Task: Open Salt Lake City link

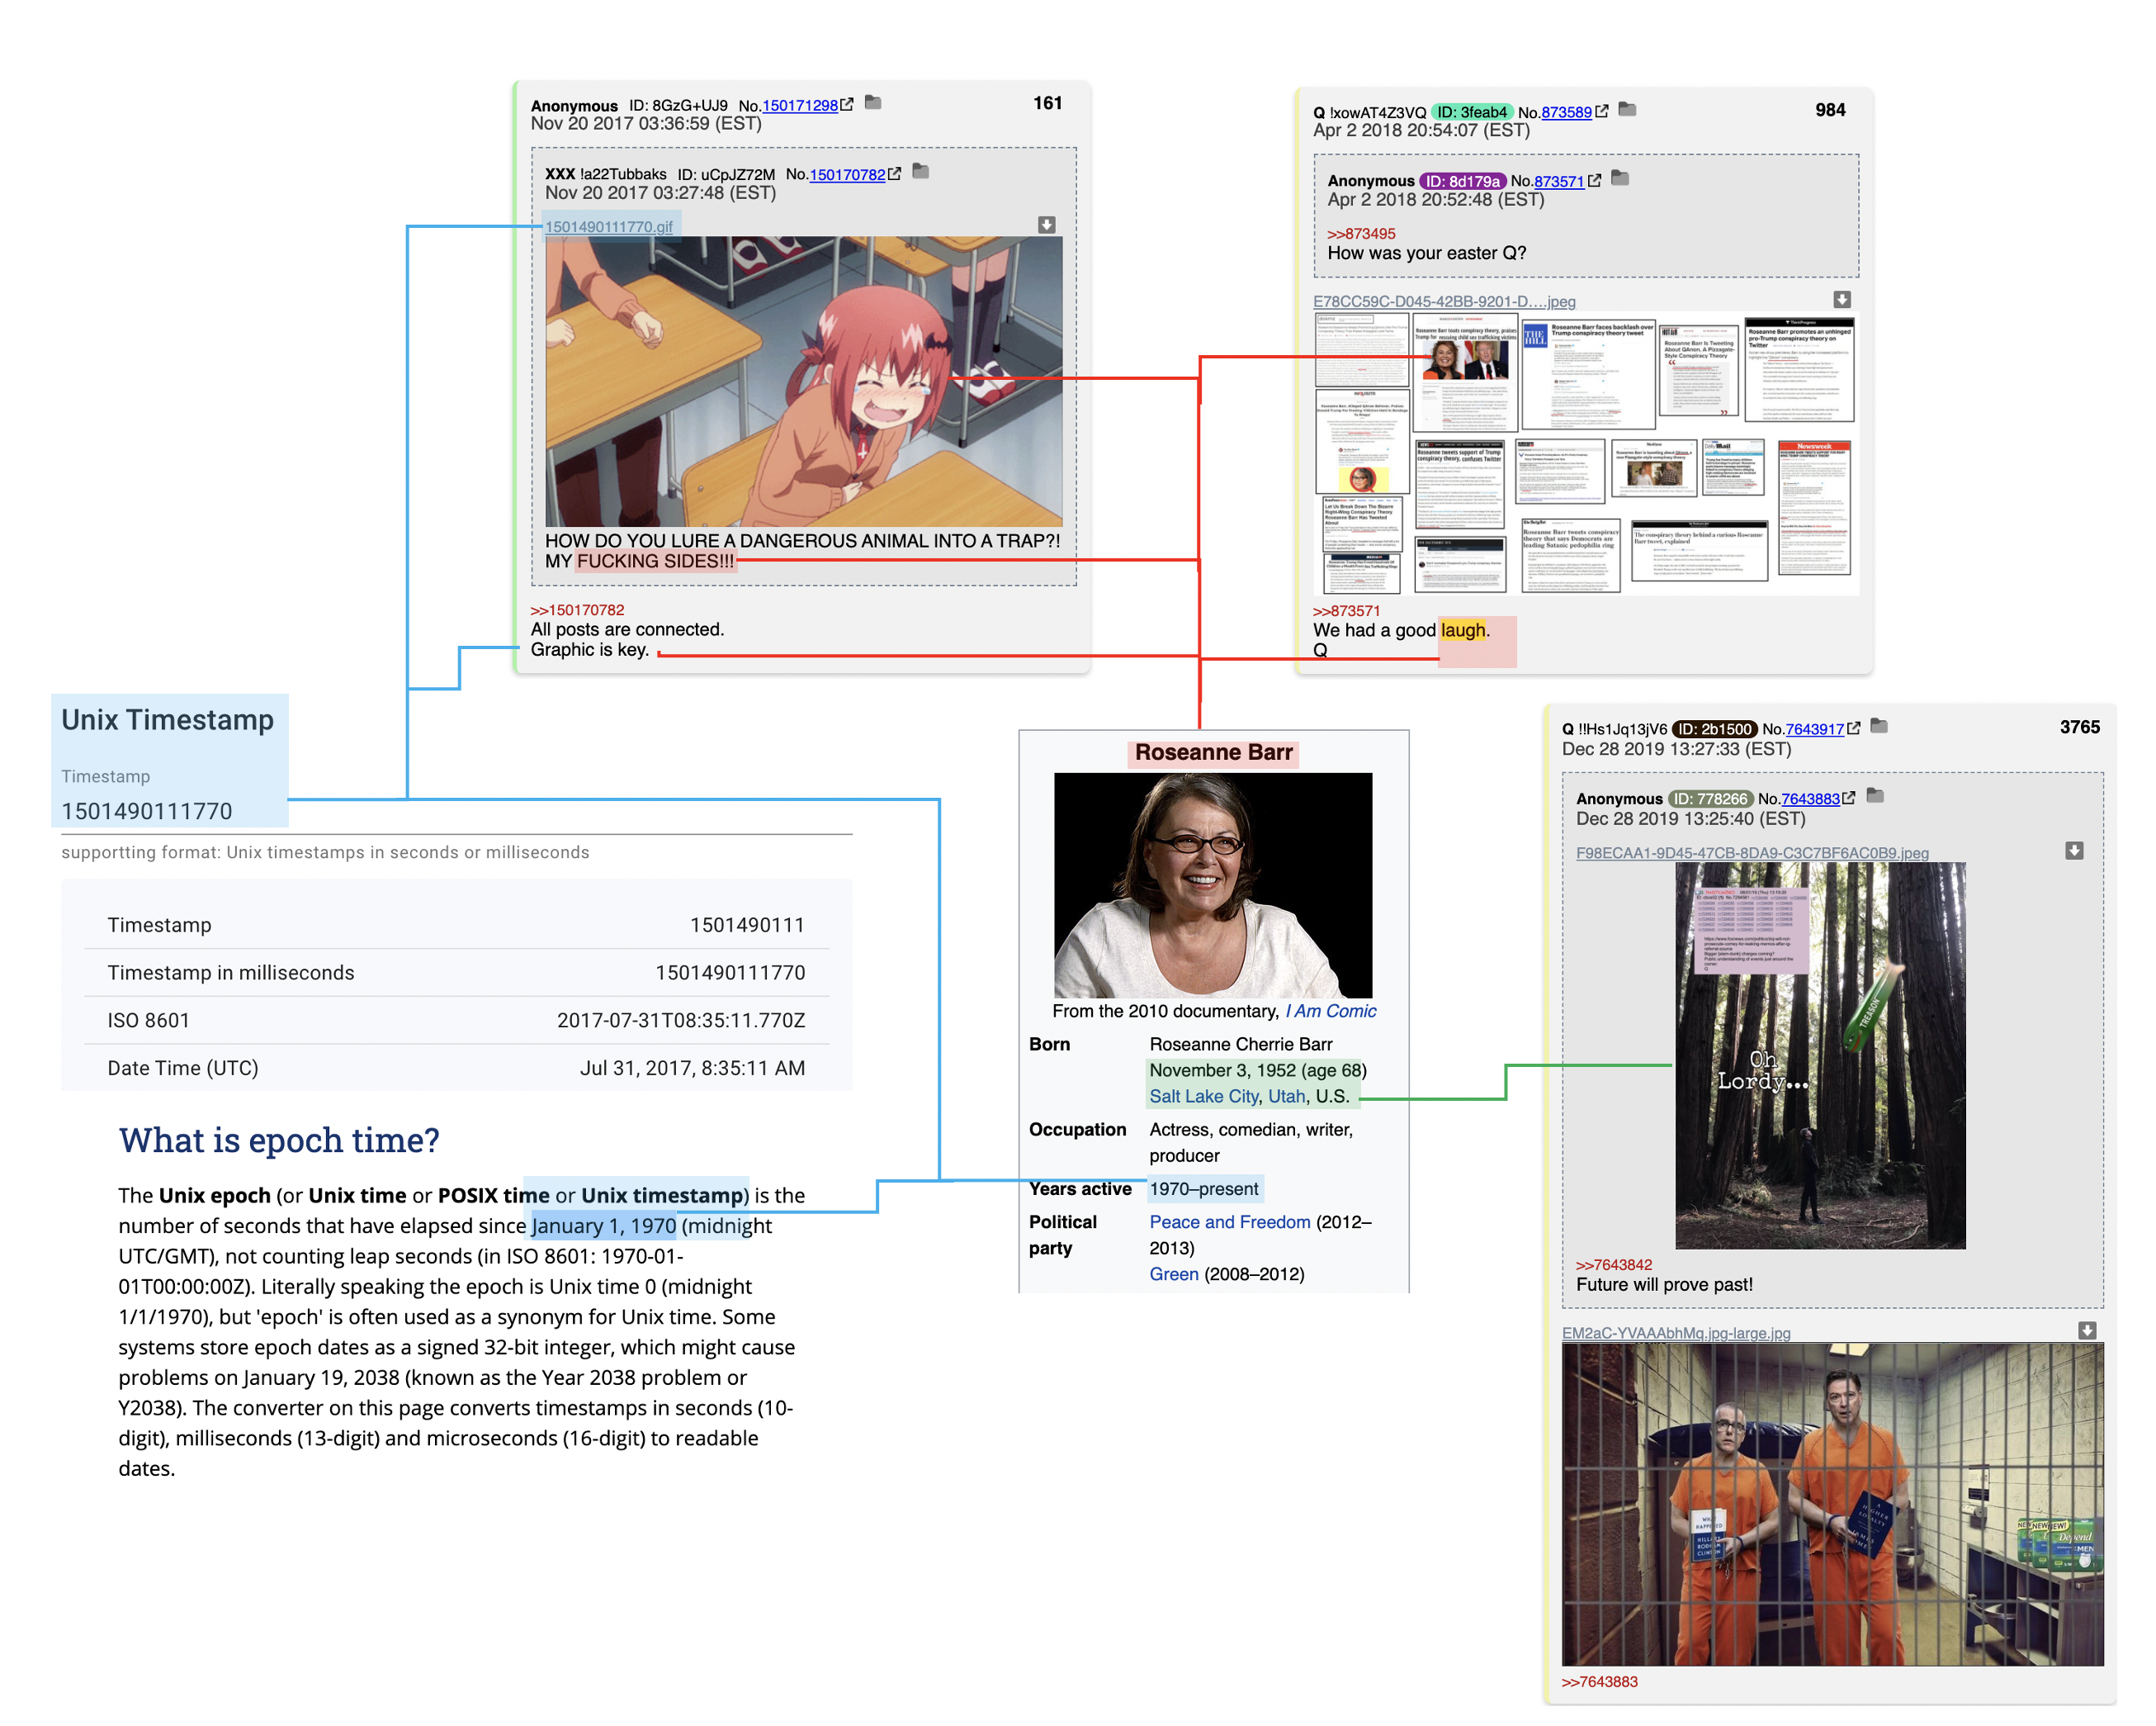Action: pos(1204,1097)
